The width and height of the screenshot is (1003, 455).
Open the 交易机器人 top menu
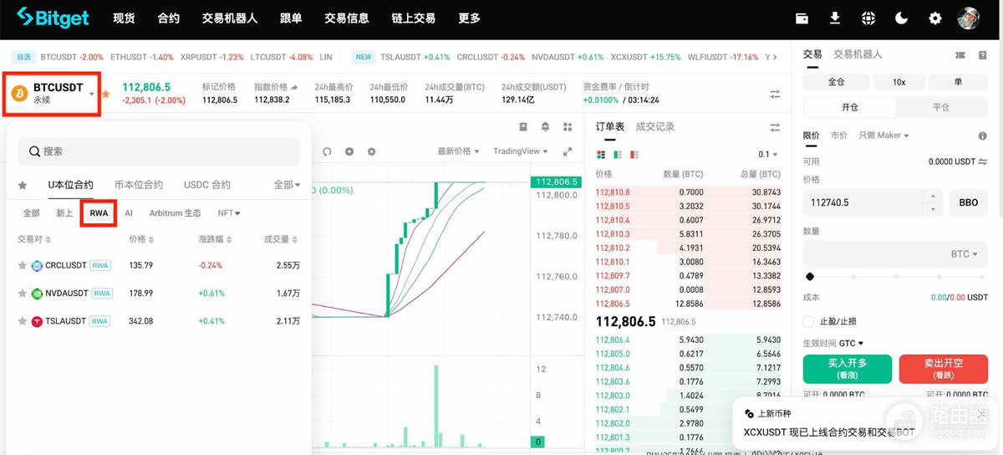(x=230, y=18)
